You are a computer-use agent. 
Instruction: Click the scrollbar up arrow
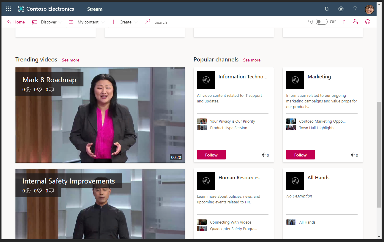point(379,4)
